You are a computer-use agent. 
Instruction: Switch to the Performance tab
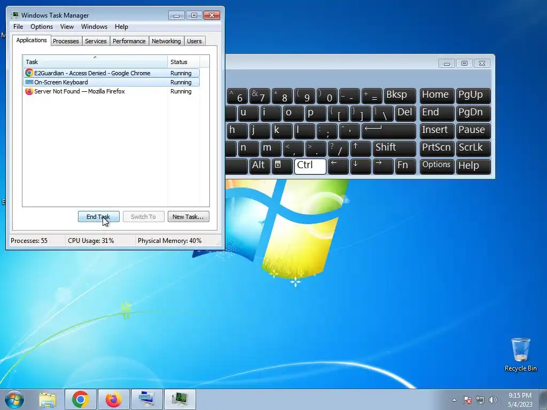click(129, 41)
